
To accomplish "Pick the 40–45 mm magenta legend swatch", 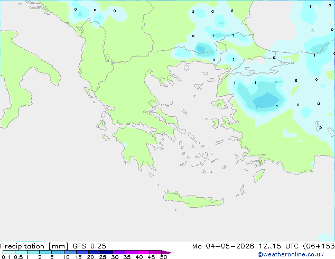I will click(x=143, y=252).
